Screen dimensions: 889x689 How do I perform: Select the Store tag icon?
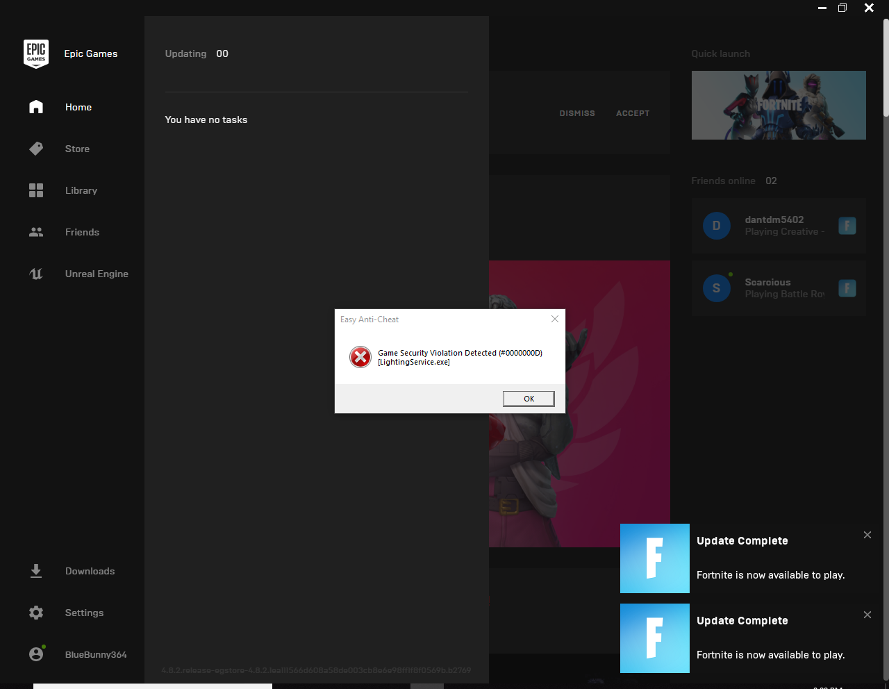pyautogui.click(x=36, y=149)
